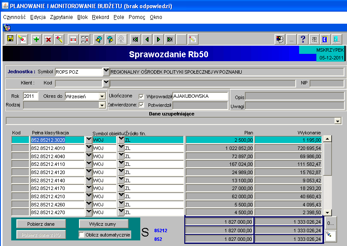Click the records list scrollbar thumb
The image size is (347, 246).
327,159
